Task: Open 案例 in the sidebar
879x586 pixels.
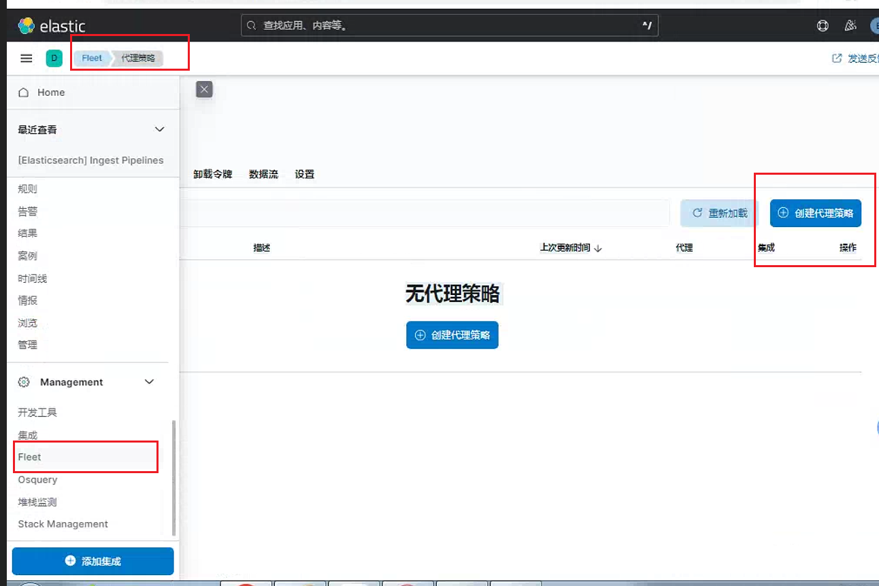Action: [28, 256]
